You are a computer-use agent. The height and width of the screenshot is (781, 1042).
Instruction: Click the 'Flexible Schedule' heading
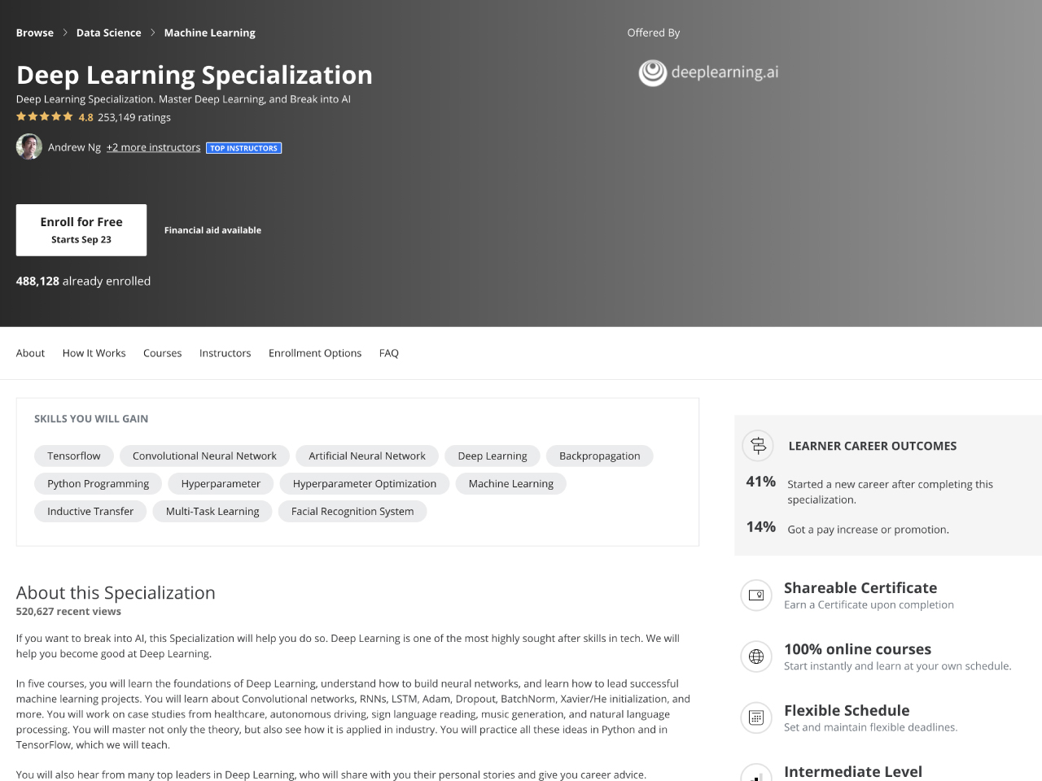[x=847, y=710]
